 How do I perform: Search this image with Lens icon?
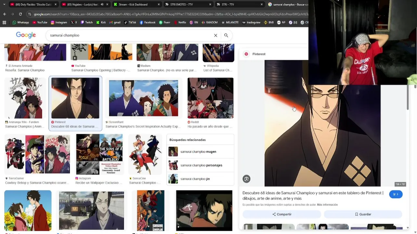click(246, 179)
